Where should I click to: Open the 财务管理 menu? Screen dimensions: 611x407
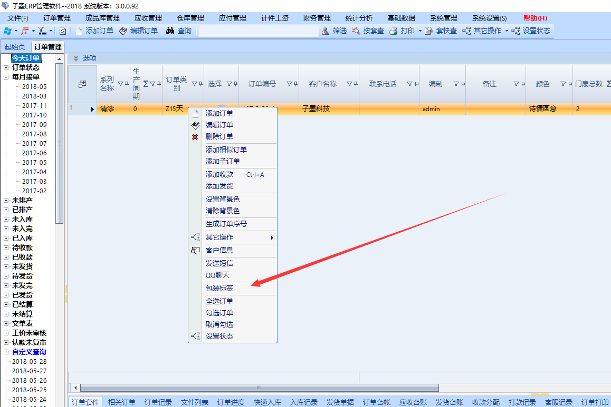point(317,18)
